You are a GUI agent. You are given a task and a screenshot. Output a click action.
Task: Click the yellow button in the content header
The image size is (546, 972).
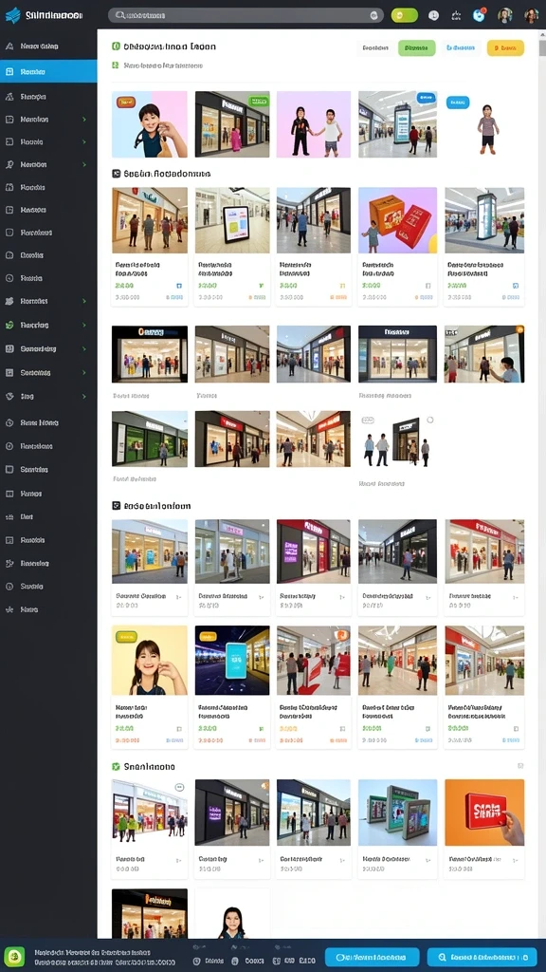505,47
